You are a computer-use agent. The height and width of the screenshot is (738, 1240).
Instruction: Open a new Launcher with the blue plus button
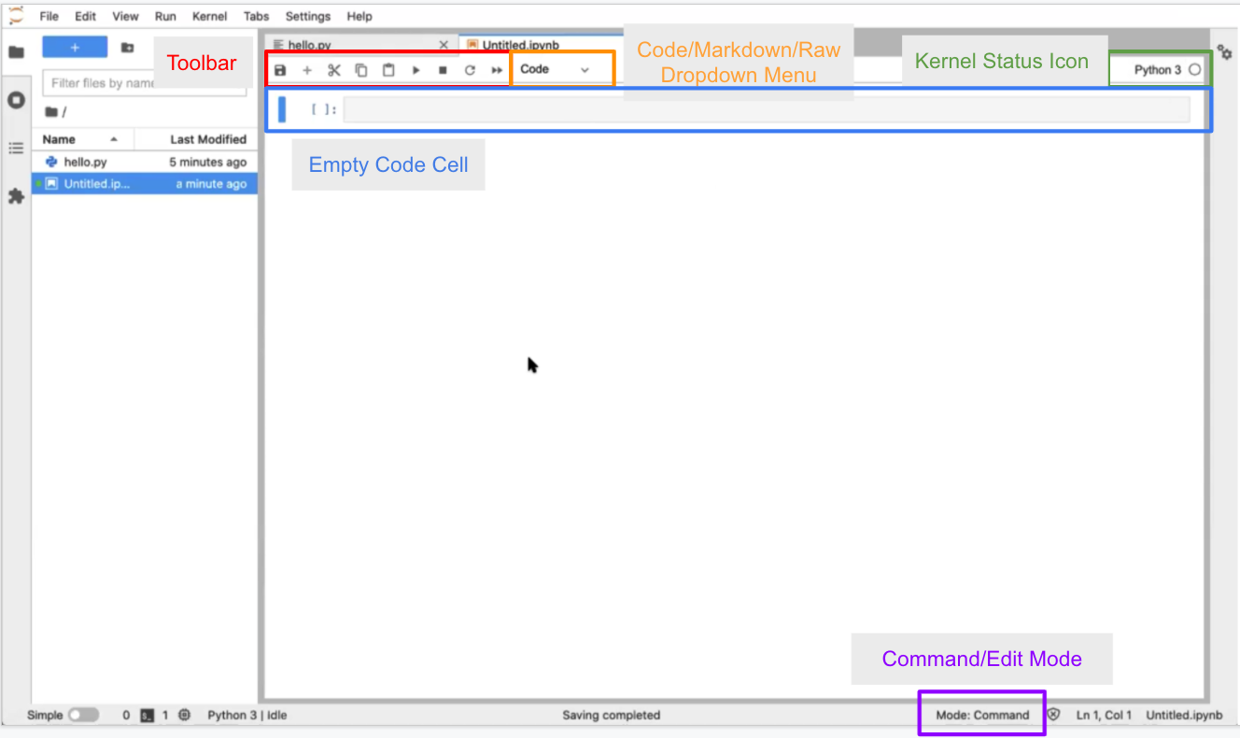tap(75, 46)
